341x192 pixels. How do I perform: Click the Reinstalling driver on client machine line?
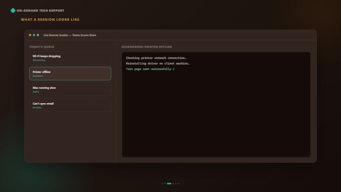157,64
